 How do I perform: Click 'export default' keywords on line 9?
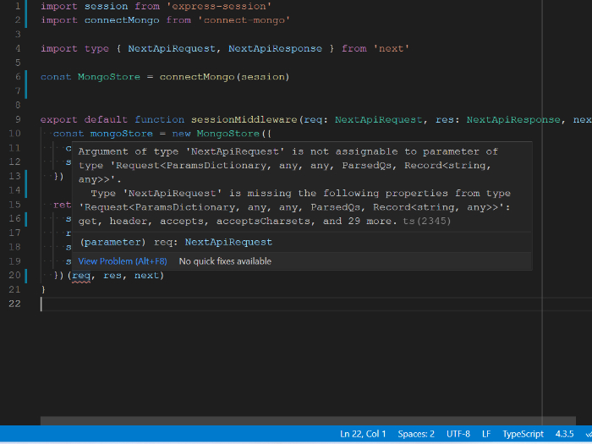pos(85,120)
